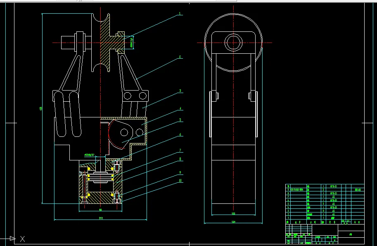Viewport: 377px width, 246px height.
Task: Select balloon number 5 at leader end
Action: pyautogui.click(x=180, y=120)
